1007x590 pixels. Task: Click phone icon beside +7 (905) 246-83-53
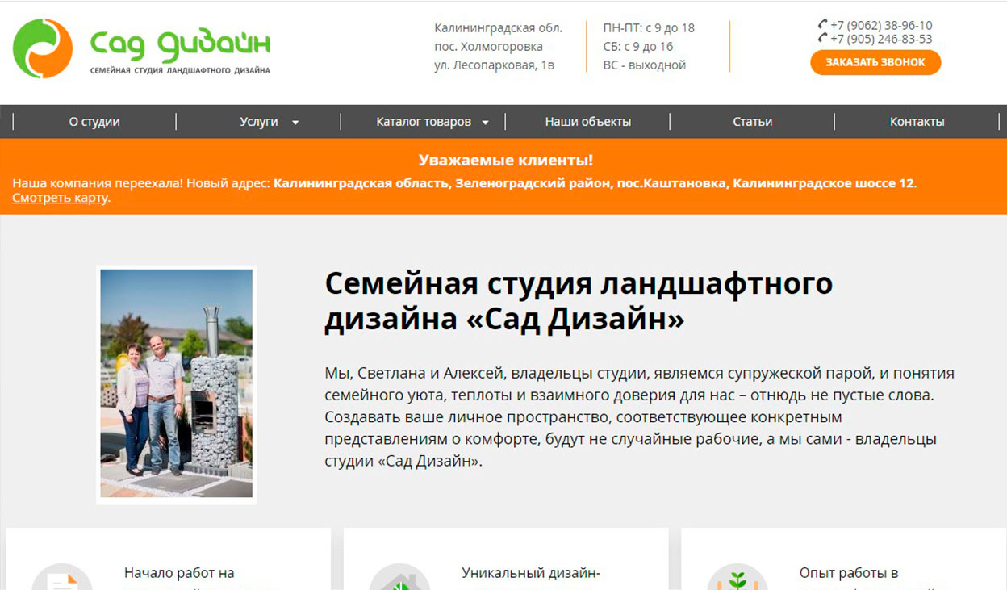click(823, 39)
